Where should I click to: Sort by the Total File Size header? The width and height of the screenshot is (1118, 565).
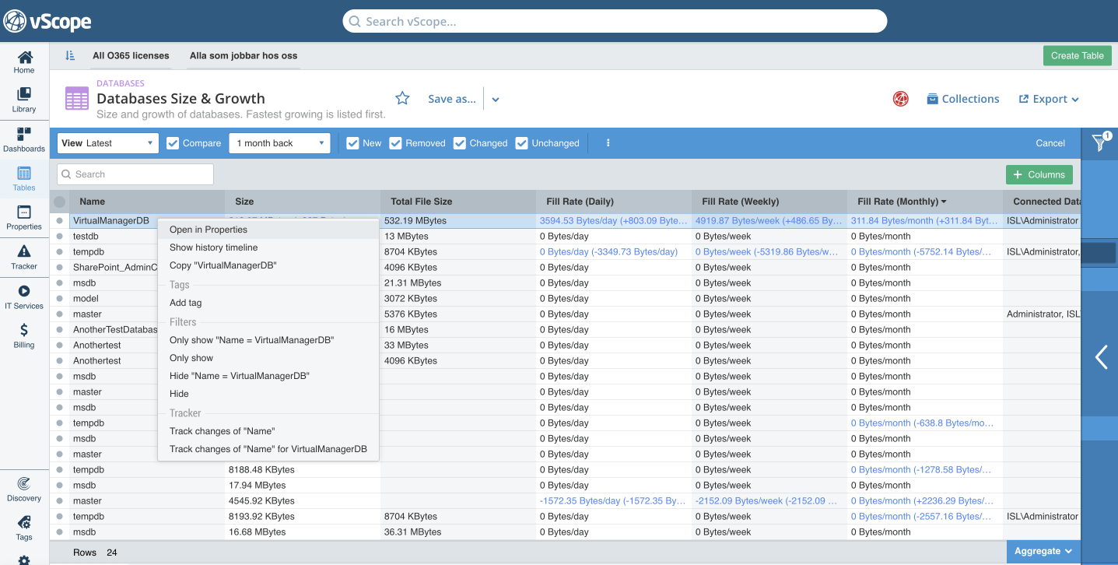click(x=458, y=202)
